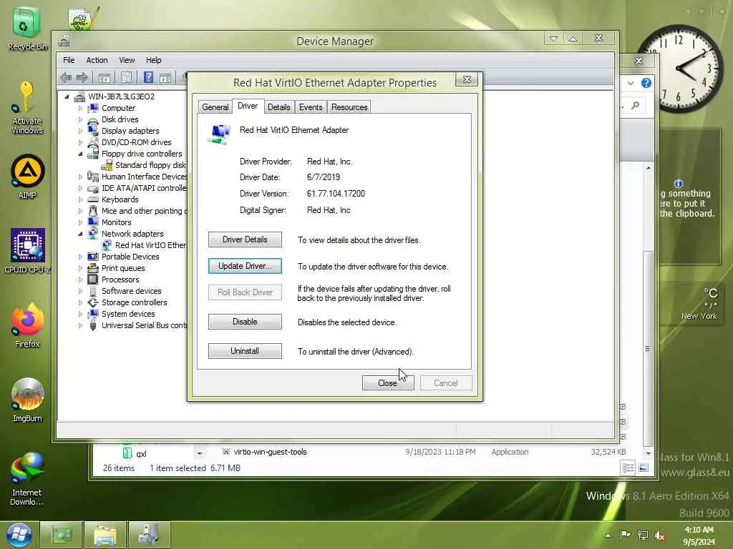Click the blue Help question-mark toolbar icon
The height and width of the screenshot is (549, 733).
point(148,78)
